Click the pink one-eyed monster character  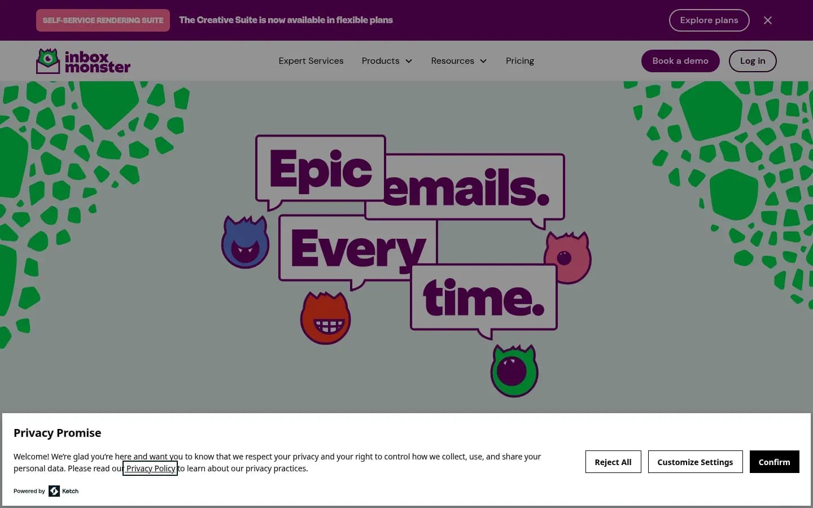point(568,257)
